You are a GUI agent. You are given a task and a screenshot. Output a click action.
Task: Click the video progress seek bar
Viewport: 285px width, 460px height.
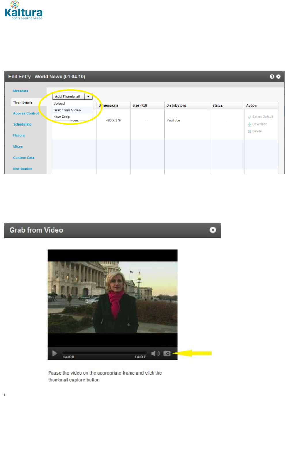pyautogui.click(x=104, y=353)
